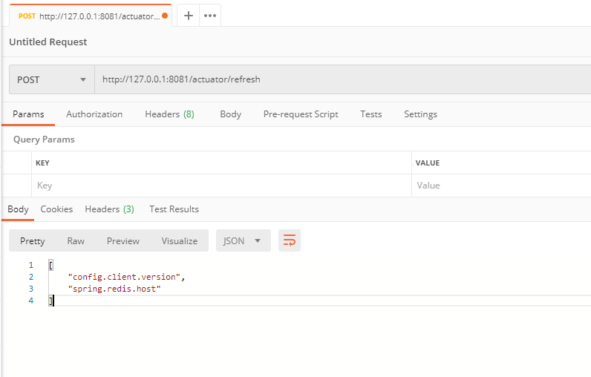The image size is (591, 377).
Task: Switch response view to Pretty
Action: coord(33,240)
